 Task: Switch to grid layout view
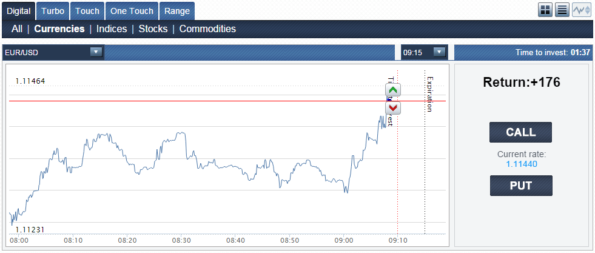point(545,10)
